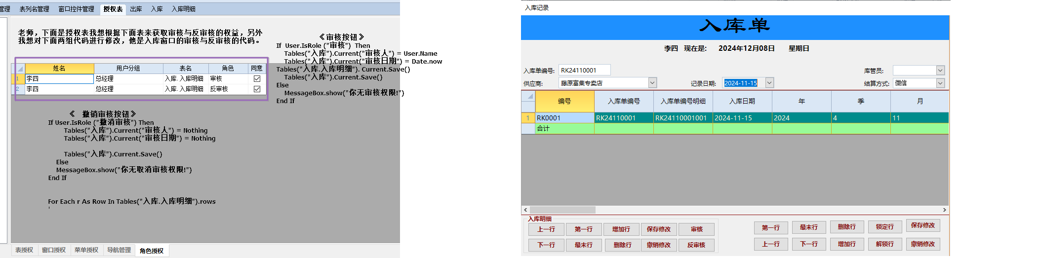This screenshot has height=258, width=1042.
Task: Toggle the 同意 checkbox in the 审核 row
Action: [x=257, y=78]
